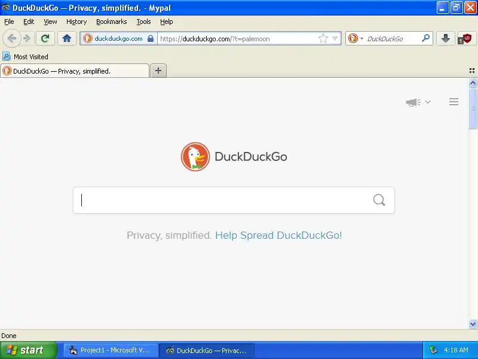Open the Home page button
This screenshot has width=478, height=359.
tap(67, 38)
